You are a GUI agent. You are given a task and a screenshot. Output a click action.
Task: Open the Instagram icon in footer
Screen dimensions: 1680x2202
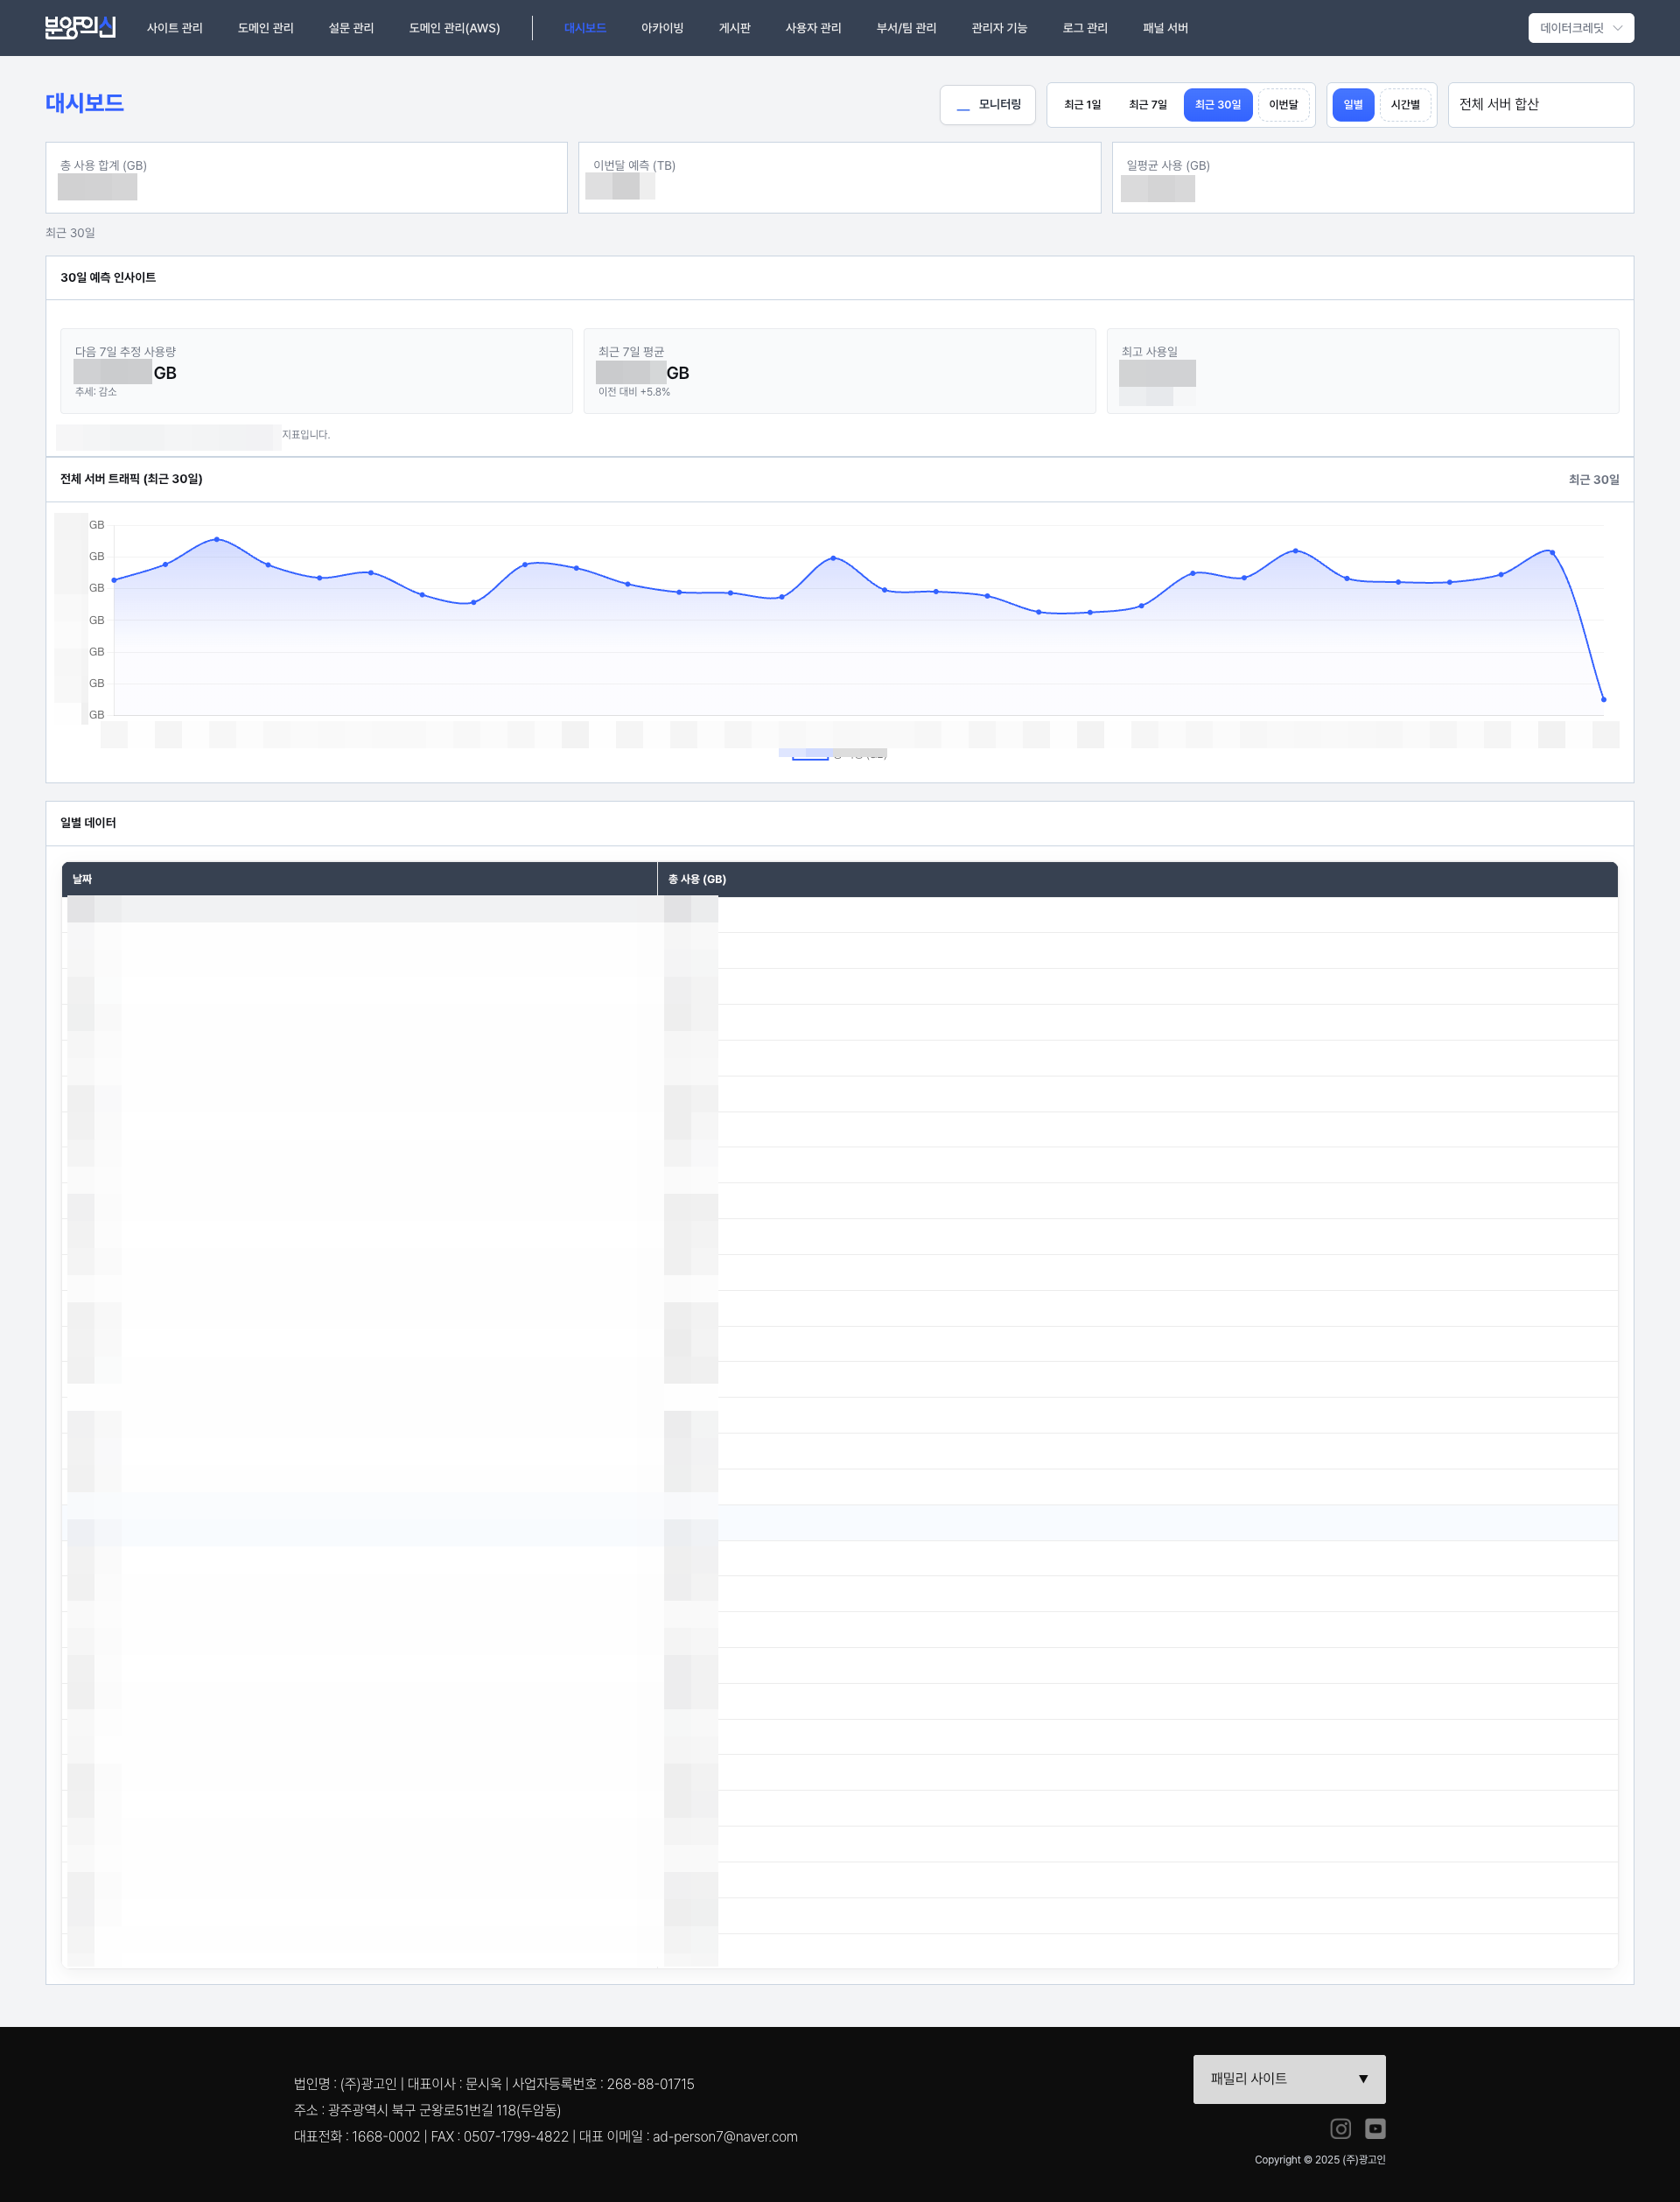(x=1340, y=2129)
